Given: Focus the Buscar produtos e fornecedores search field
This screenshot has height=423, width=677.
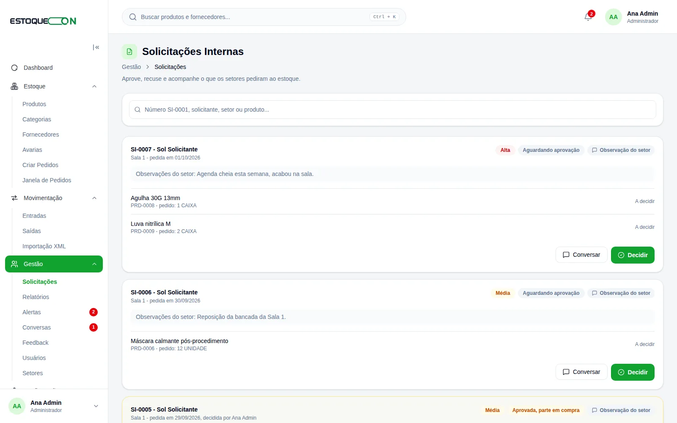Looking at the screenshot, I should (x=264, y=17).
